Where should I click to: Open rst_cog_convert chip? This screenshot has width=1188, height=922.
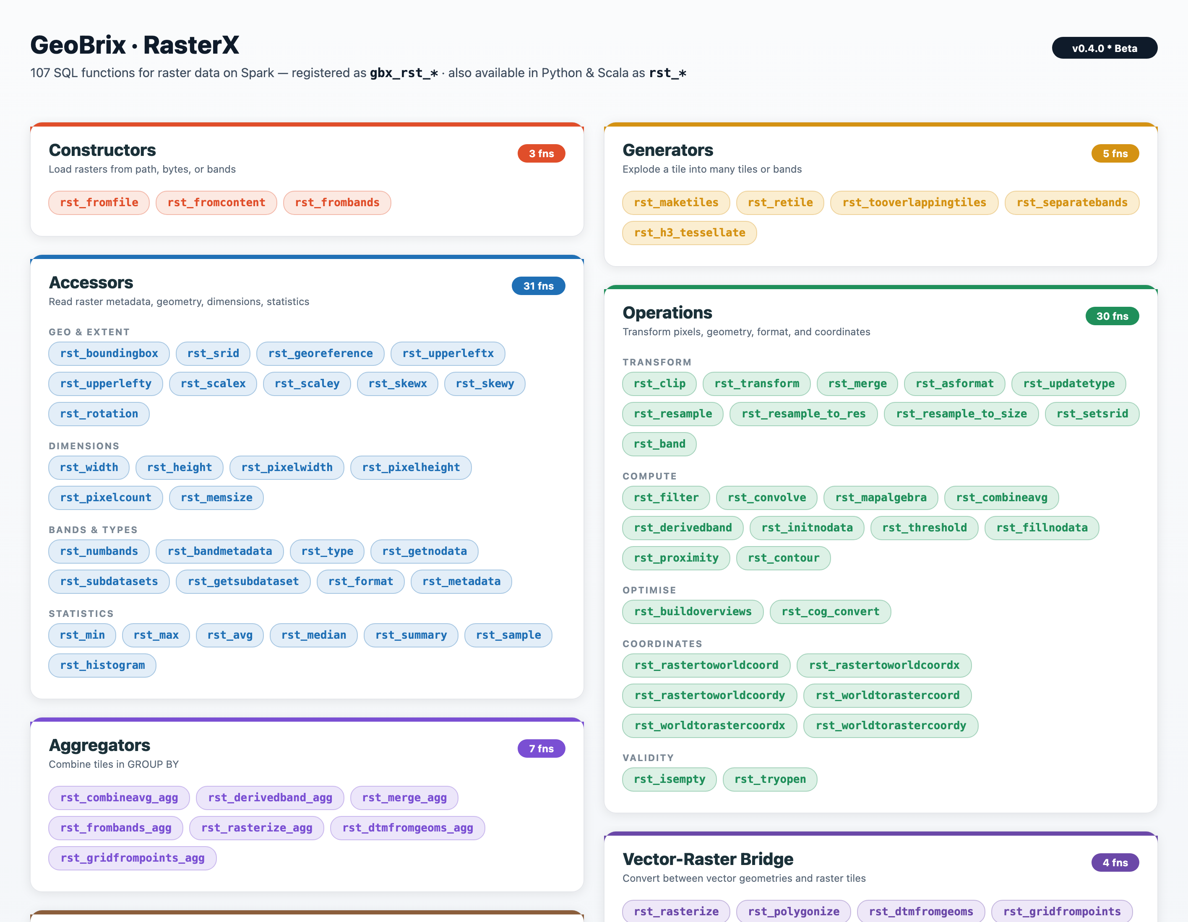pos(831,612)
